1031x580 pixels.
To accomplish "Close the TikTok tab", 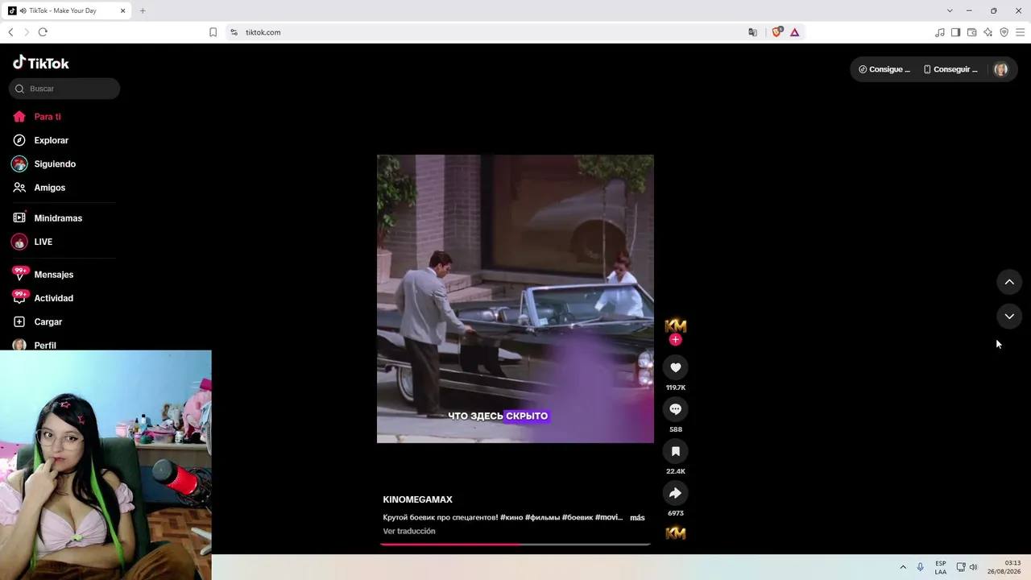I will click(123, 10).
